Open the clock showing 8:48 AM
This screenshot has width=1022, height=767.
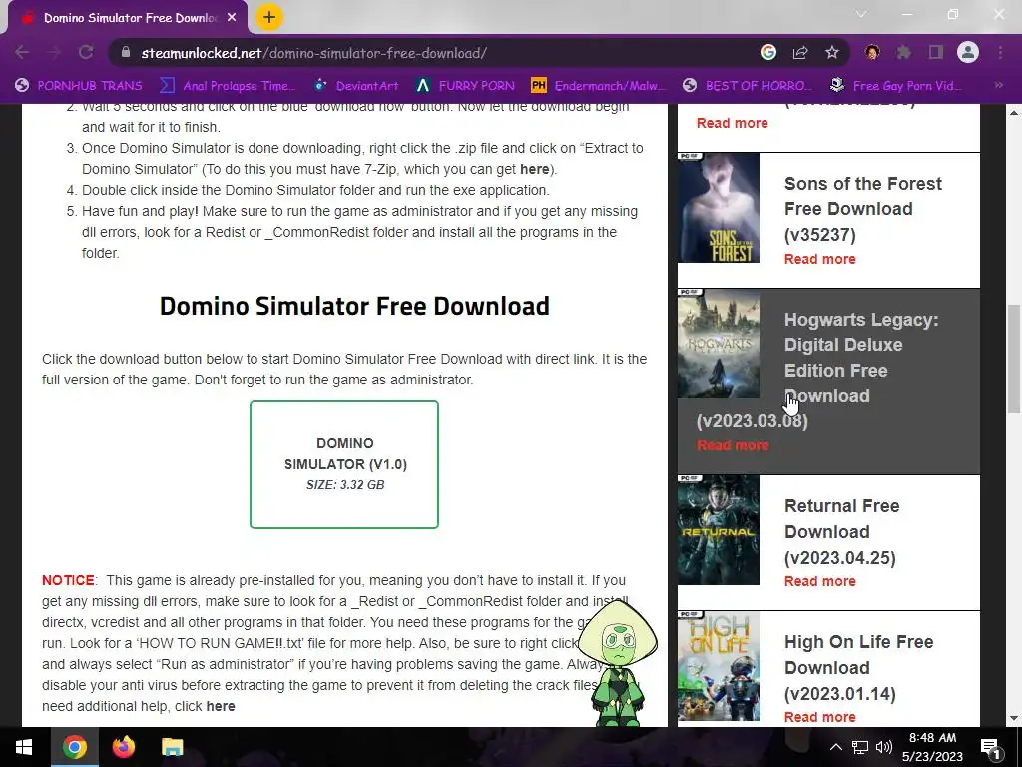click(932, 747)
